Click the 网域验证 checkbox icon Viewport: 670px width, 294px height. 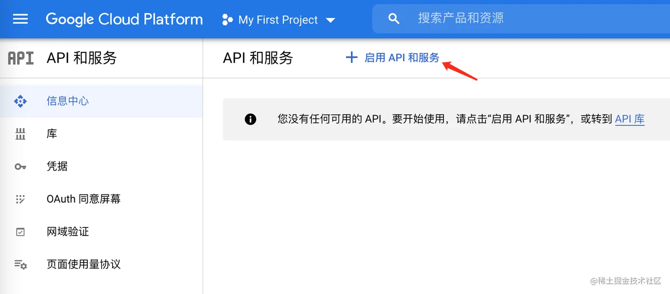[x=20, y=232]
